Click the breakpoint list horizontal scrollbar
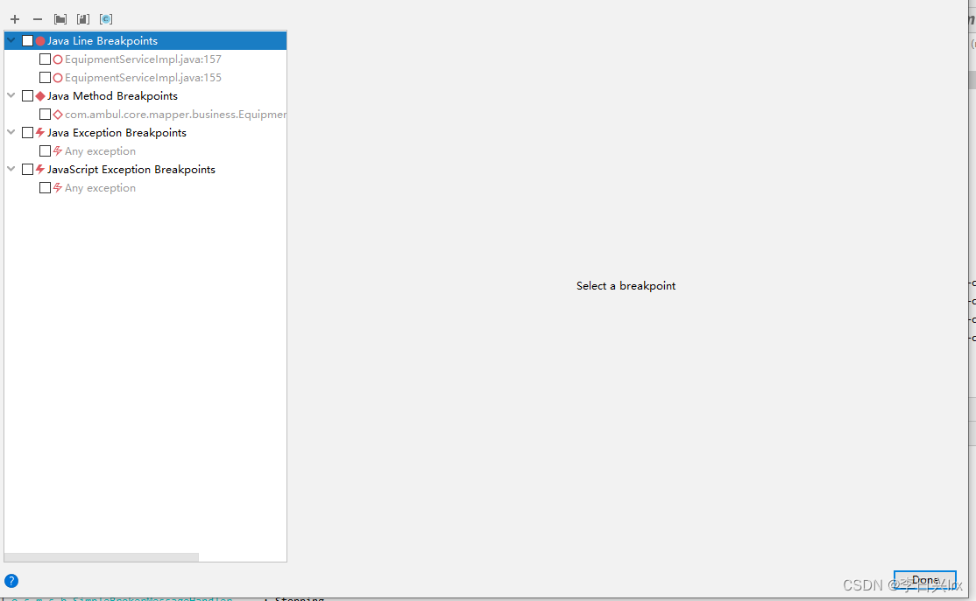Image resolution: width=976 pixels, height=601 pixels. coord(102,557)
